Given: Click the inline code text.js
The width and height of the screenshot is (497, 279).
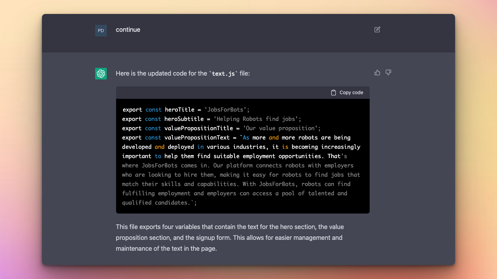Looking at the screenshot, I should [x=223, y=74].
